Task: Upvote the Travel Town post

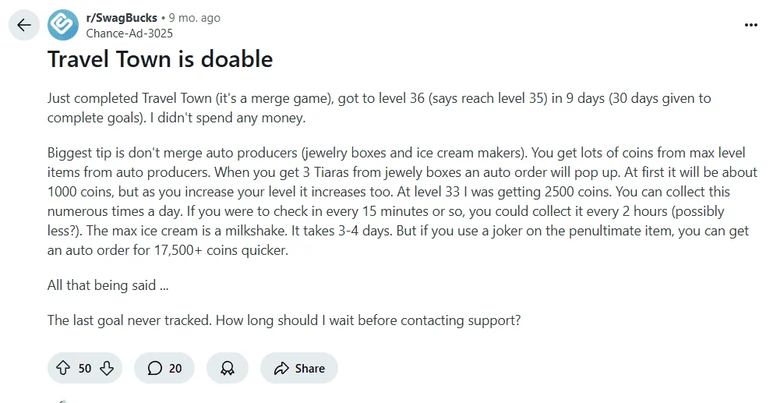Action: pos(64,368)
